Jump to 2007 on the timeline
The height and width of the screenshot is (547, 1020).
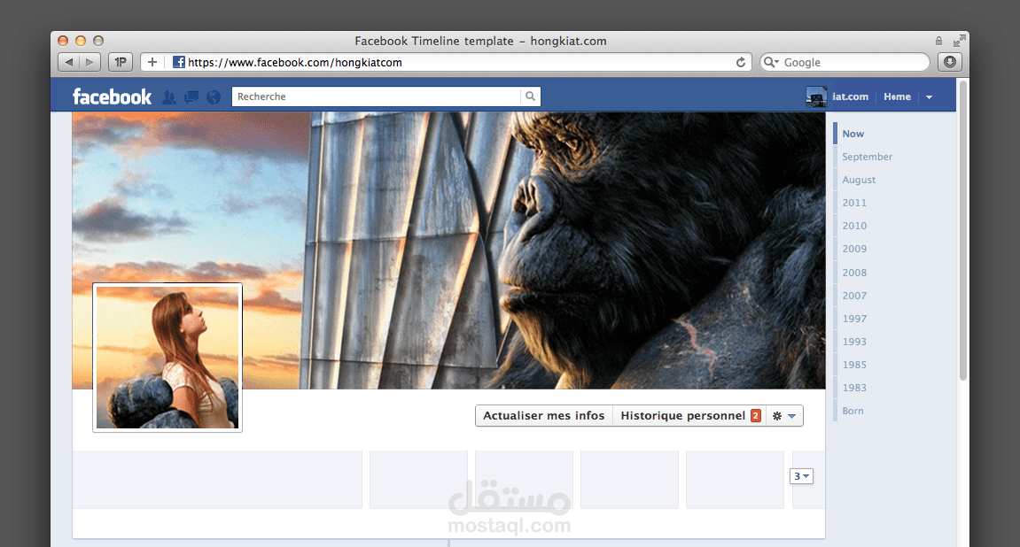click(x=854, y=296)
